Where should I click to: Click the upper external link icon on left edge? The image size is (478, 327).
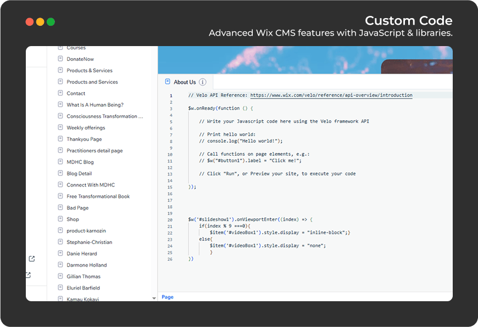pyautogui.click(x=32, y=259)
